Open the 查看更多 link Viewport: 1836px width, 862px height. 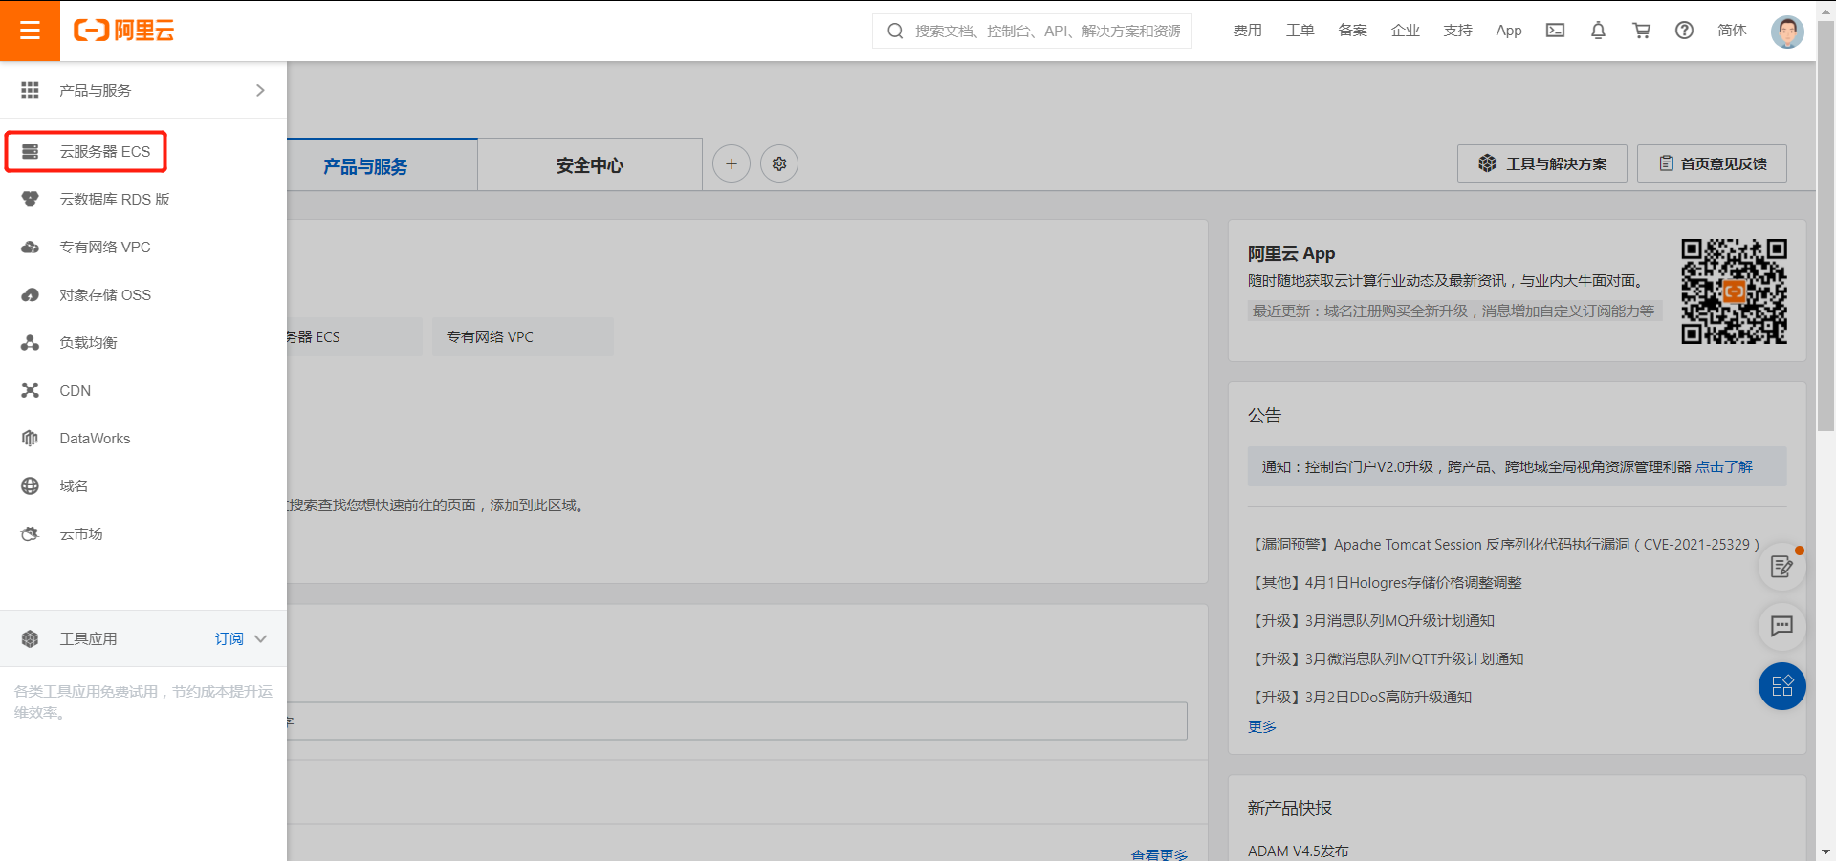point(1159,854)
